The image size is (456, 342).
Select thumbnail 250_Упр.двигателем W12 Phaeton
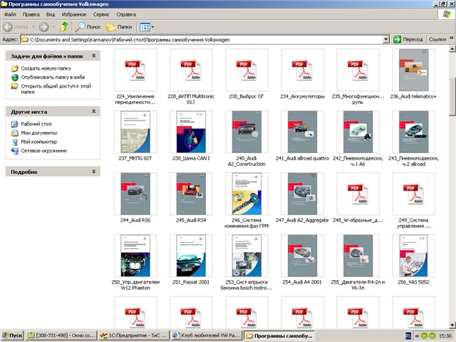point(135,256)
